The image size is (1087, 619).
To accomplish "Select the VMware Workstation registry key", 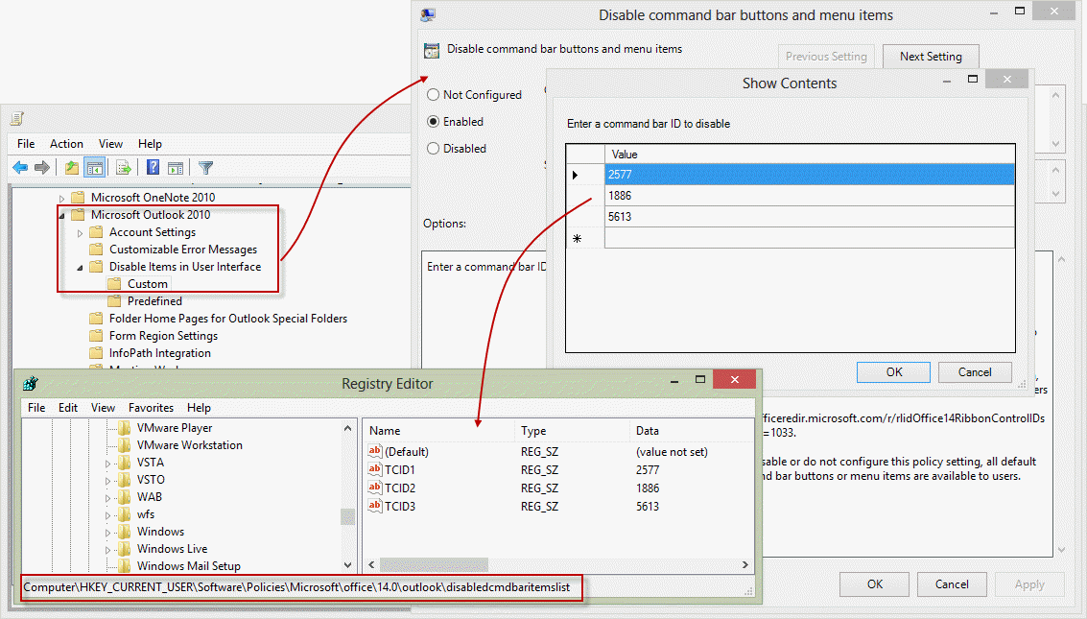I will pos(189,445).
